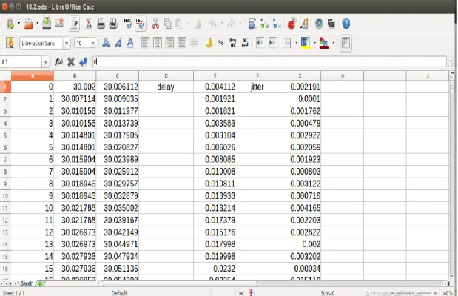This screenshot has height=296, width=458.
Task: Open the Function Wizard icon
Action: click(x=58, y=61)
